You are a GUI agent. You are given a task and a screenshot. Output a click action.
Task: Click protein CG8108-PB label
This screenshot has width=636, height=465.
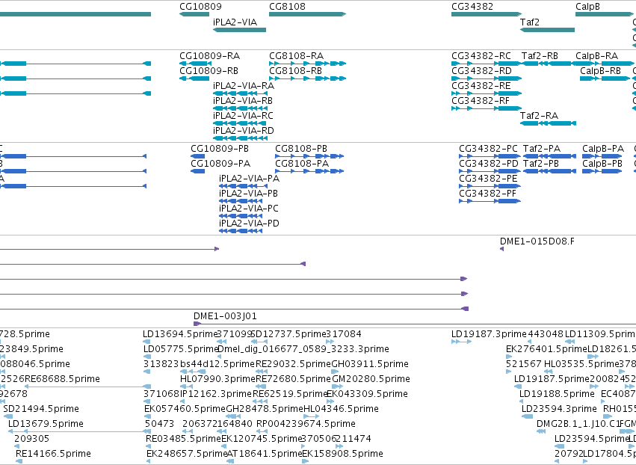pyautogui.click(x=301, y=149)
